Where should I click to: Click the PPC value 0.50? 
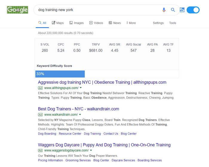click(x=77, y=50)
